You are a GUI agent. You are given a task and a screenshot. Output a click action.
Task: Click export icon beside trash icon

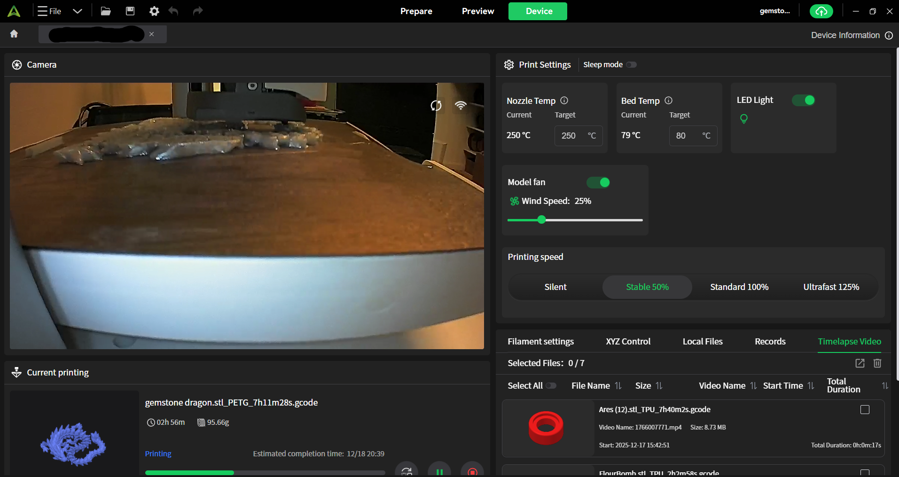(860, 363)
